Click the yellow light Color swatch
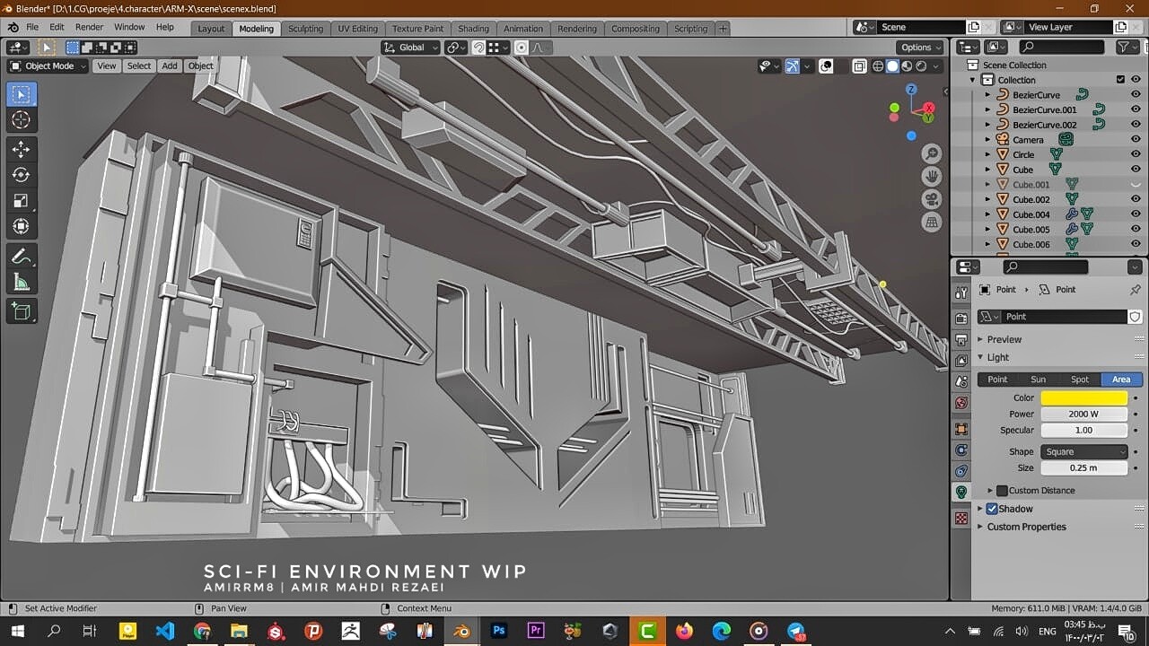The image size is (1149, 646). [x=1083, y=397]
